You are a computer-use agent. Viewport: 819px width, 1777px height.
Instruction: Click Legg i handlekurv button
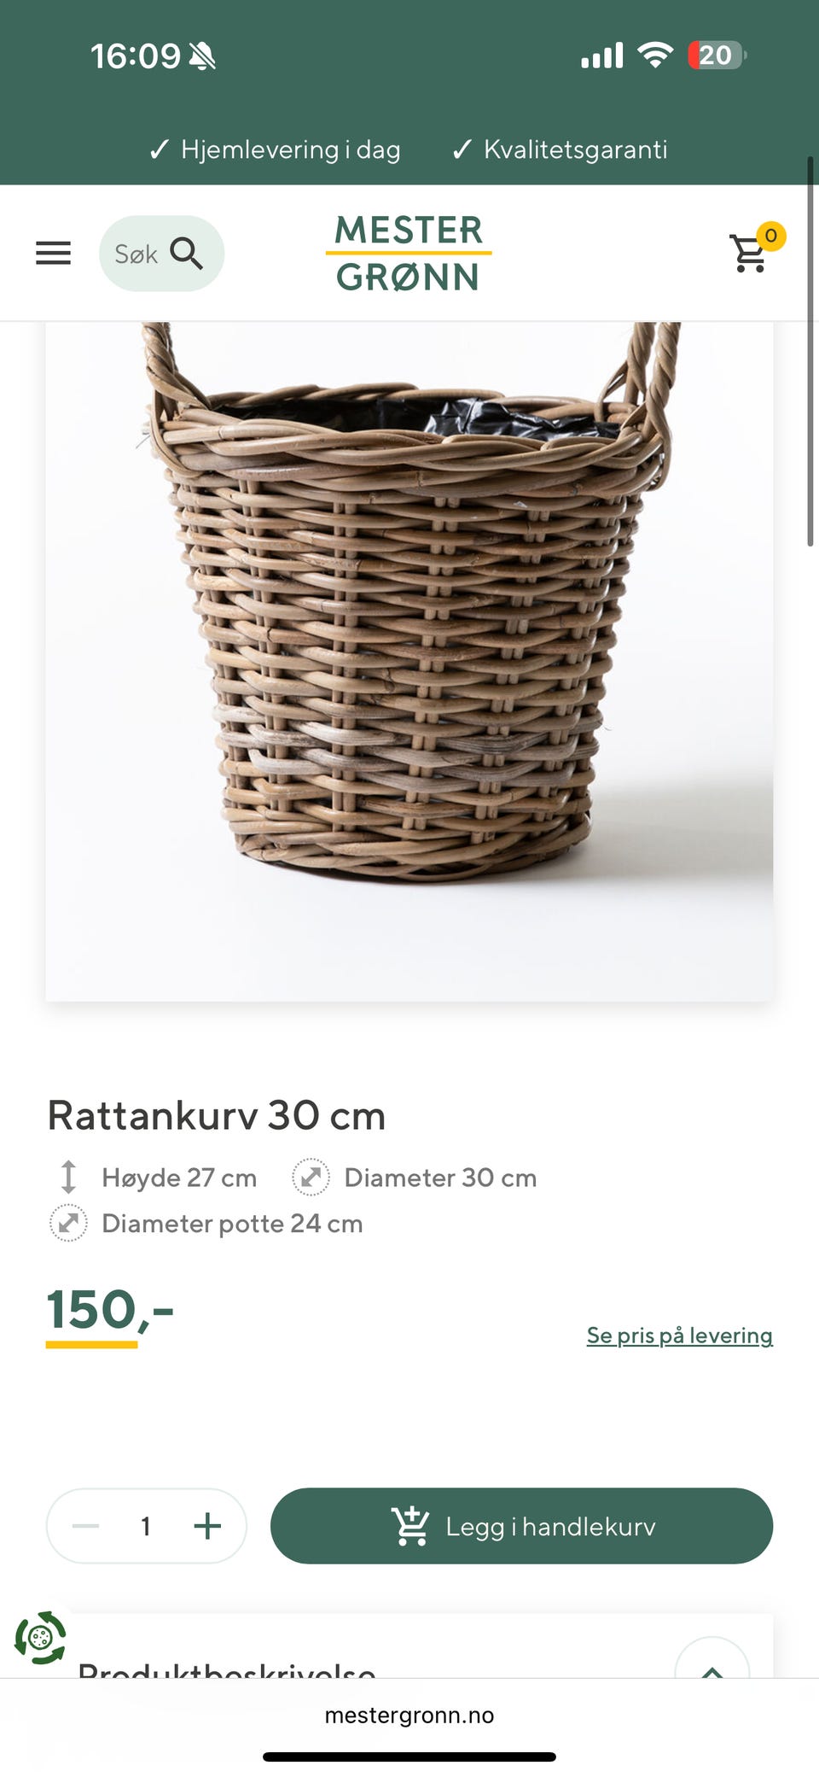[x=521, y=1526]
